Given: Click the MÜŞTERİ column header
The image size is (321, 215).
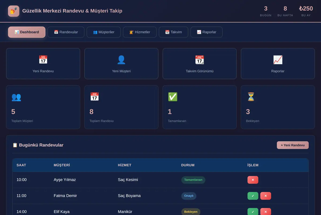Looking at the screenshot, I should [62, 165].
